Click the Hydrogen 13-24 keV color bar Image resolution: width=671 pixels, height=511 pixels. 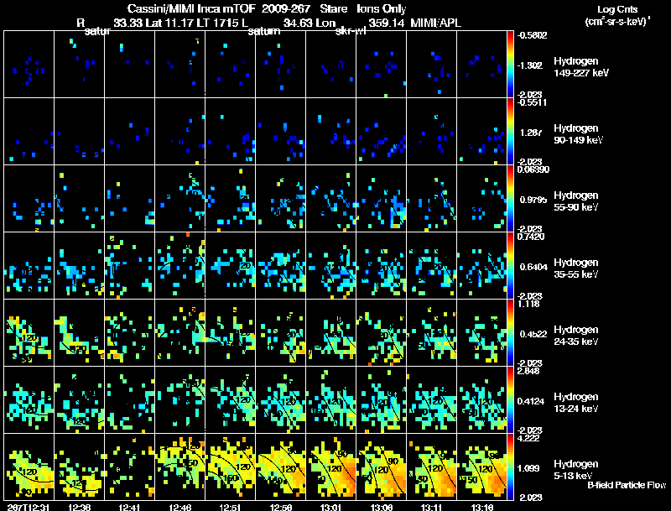pos(510,399)
